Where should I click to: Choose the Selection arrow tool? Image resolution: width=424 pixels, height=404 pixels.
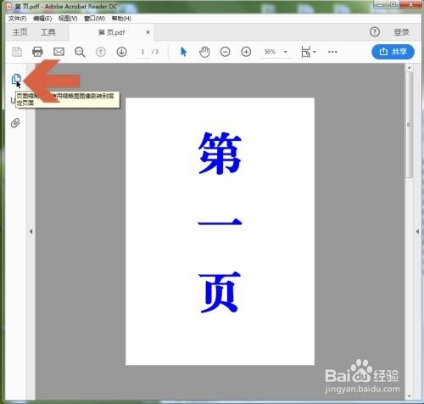183,52
